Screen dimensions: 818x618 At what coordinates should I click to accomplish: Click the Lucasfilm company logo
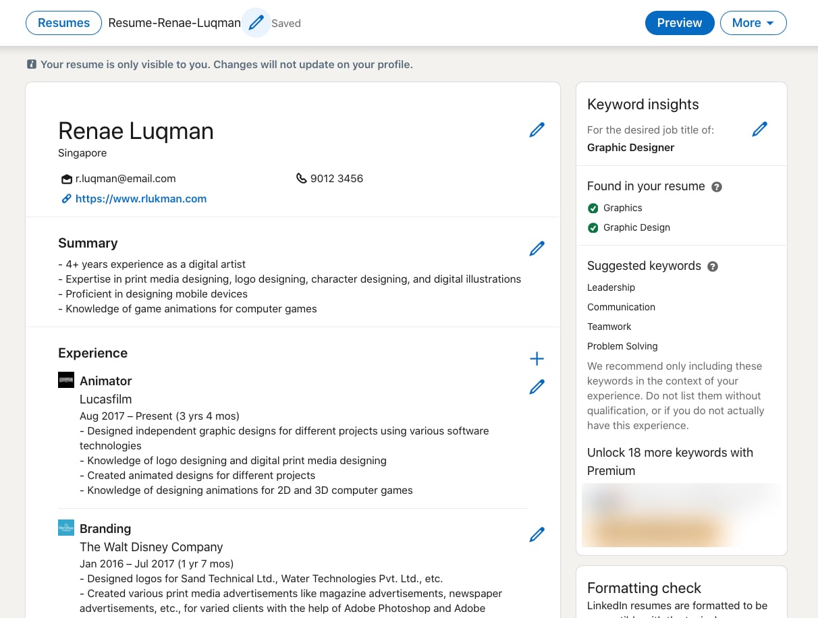[65, 381]
